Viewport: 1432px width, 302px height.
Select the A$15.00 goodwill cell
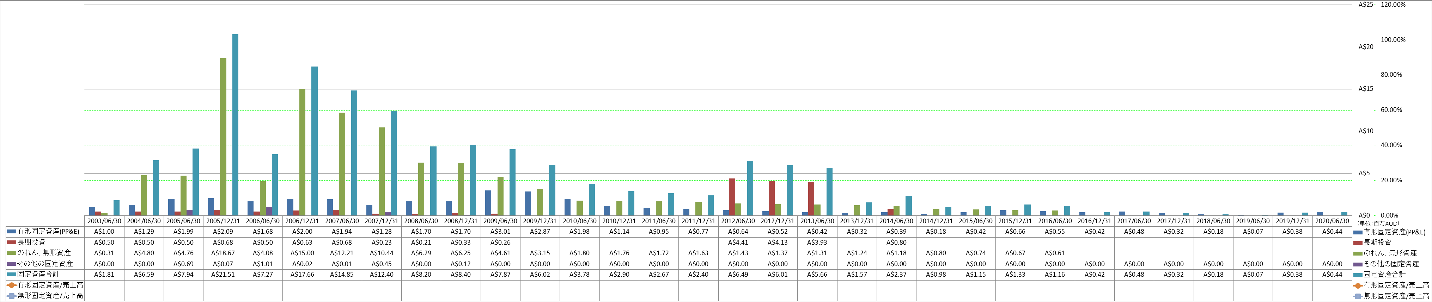(303, 253)
